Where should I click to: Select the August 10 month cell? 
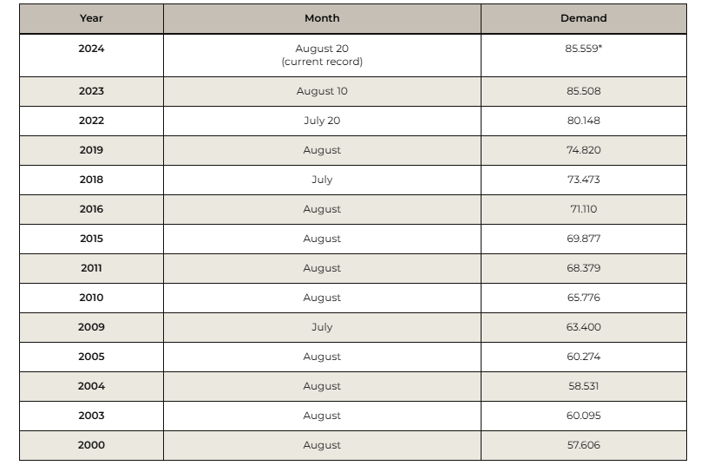tap(322, 91)
